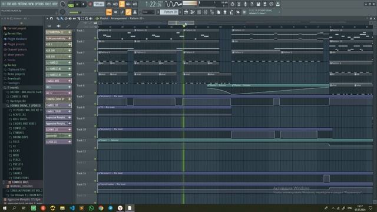377x212 pixels.
Task: Open the piano roll view icon
Action: 193,12
